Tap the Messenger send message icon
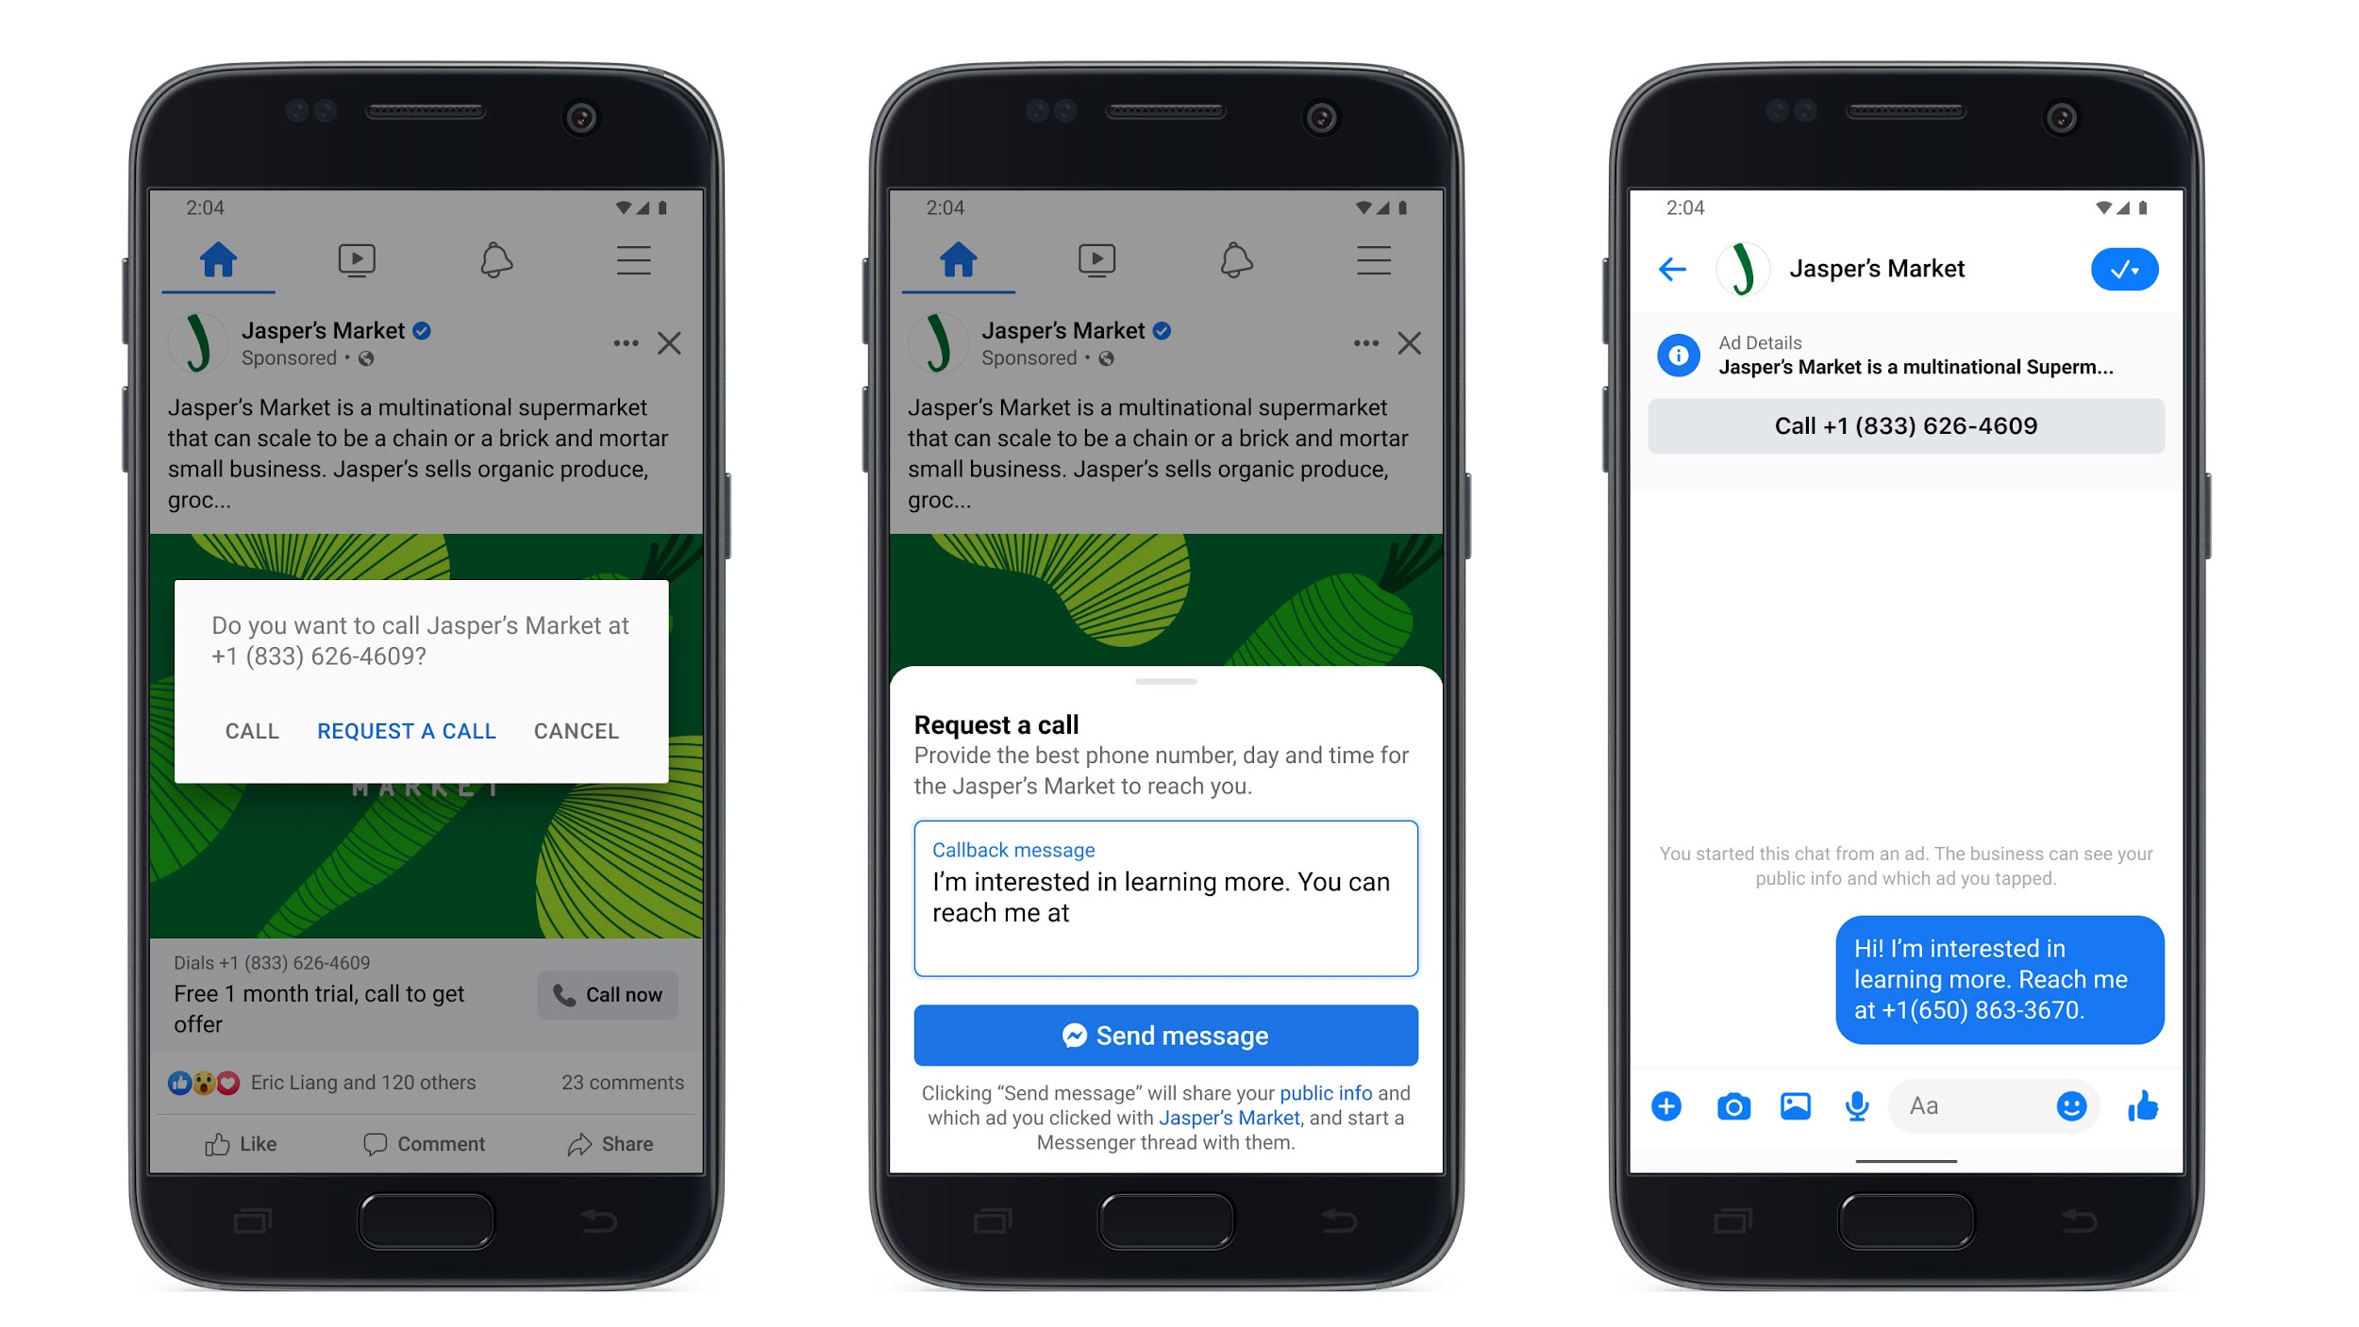Screen dimensions: 2359x1327 coord(1069,1036)
